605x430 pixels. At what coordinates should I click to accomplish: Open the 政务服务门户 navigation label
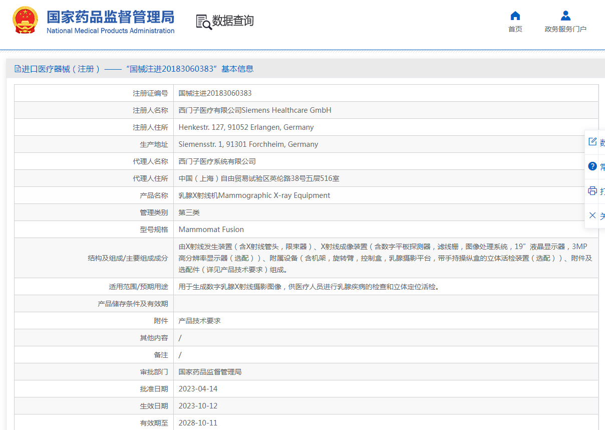coord(565,29)
